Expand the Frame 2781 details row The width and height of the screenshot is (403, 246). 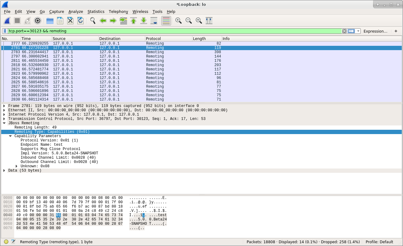point(4,106)
